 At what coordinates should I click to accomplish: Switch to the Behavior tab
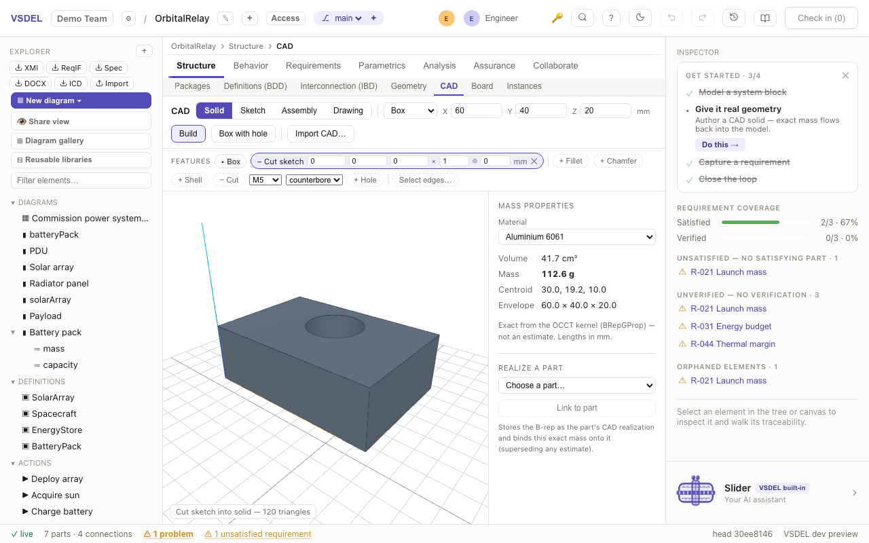(x=251, y=66)
